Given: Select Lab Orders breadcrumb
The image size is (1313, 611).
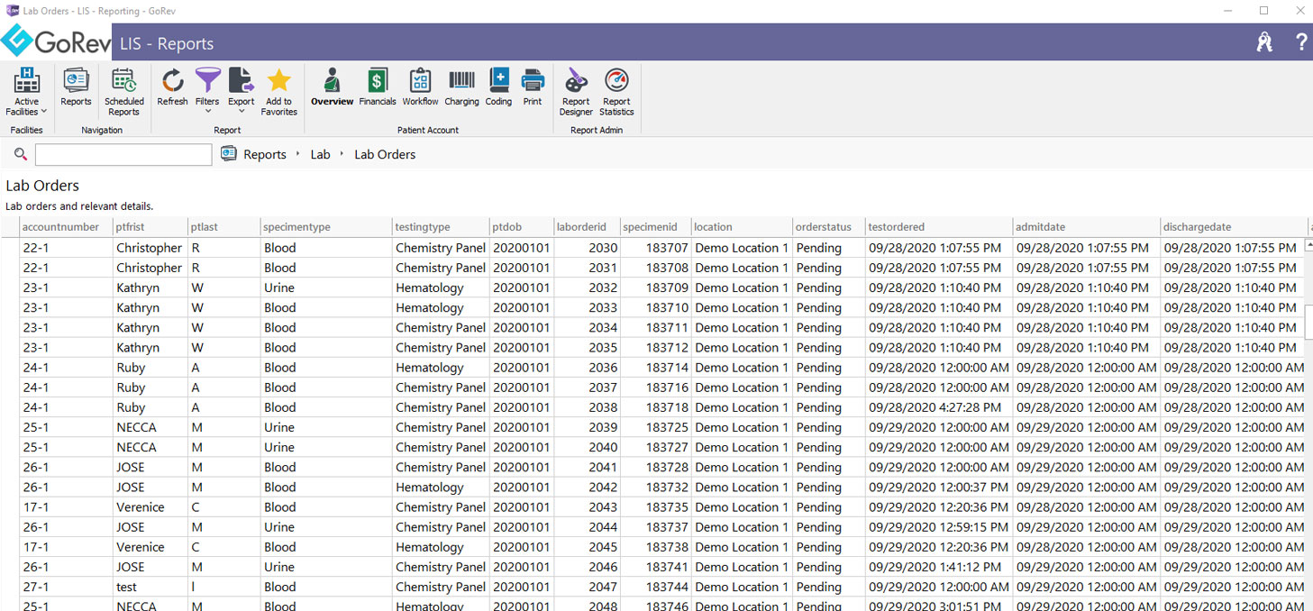Looking at the screenshot, I should click(x=385, y=155).
